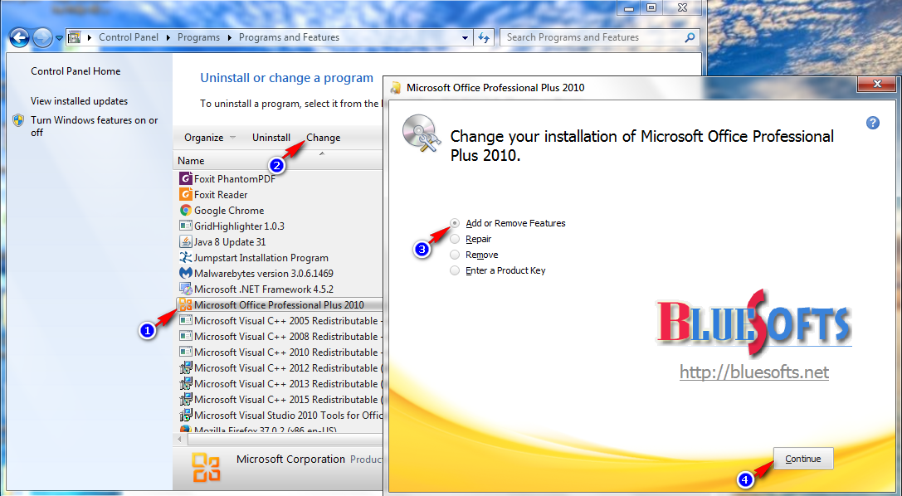Image resolution: width=902 pixels, height=496 pixels.
Task: Open Control Panel Home link
Action: [76, 71]
